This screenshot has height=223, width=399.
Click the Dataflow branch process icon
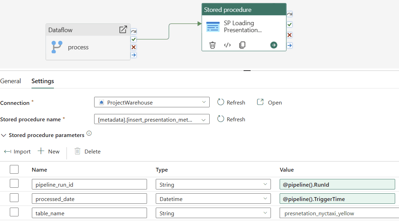pos(57,47)
